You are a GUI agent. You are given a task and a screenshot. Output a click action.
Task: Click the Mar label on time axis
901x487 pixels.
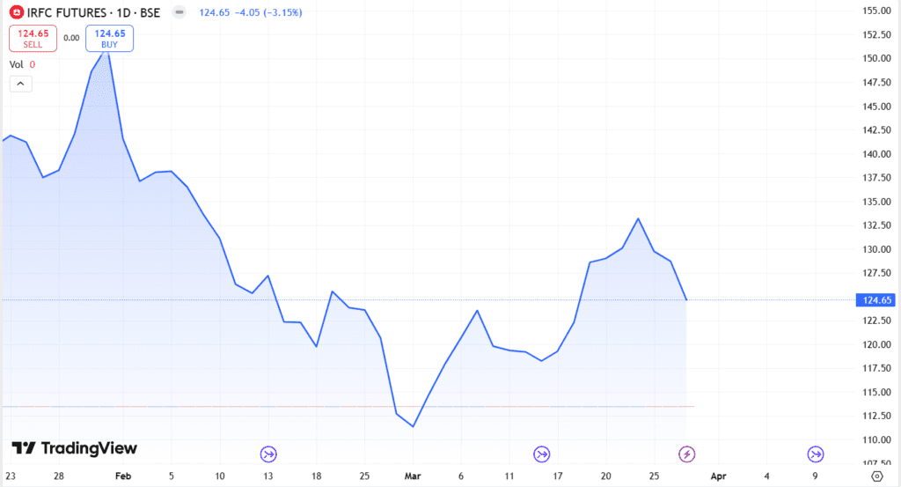click(413, 476)
